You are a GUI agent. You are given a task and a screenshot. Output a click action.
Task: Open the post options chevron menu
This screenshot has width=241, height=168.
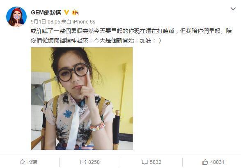tap(233, 9)
